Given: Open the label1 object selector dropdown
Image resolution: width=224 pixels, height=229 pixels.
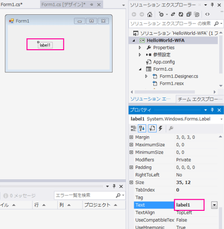Looking at the screenshot, I should point(222,119).
